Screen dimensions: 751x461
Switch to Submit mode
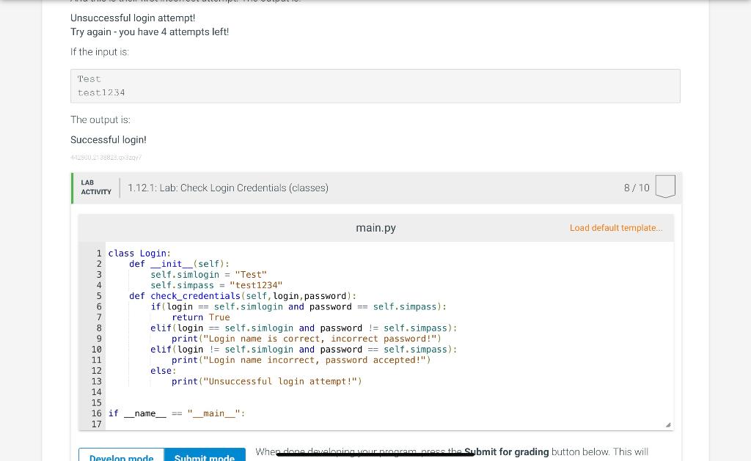click(205, 455)
